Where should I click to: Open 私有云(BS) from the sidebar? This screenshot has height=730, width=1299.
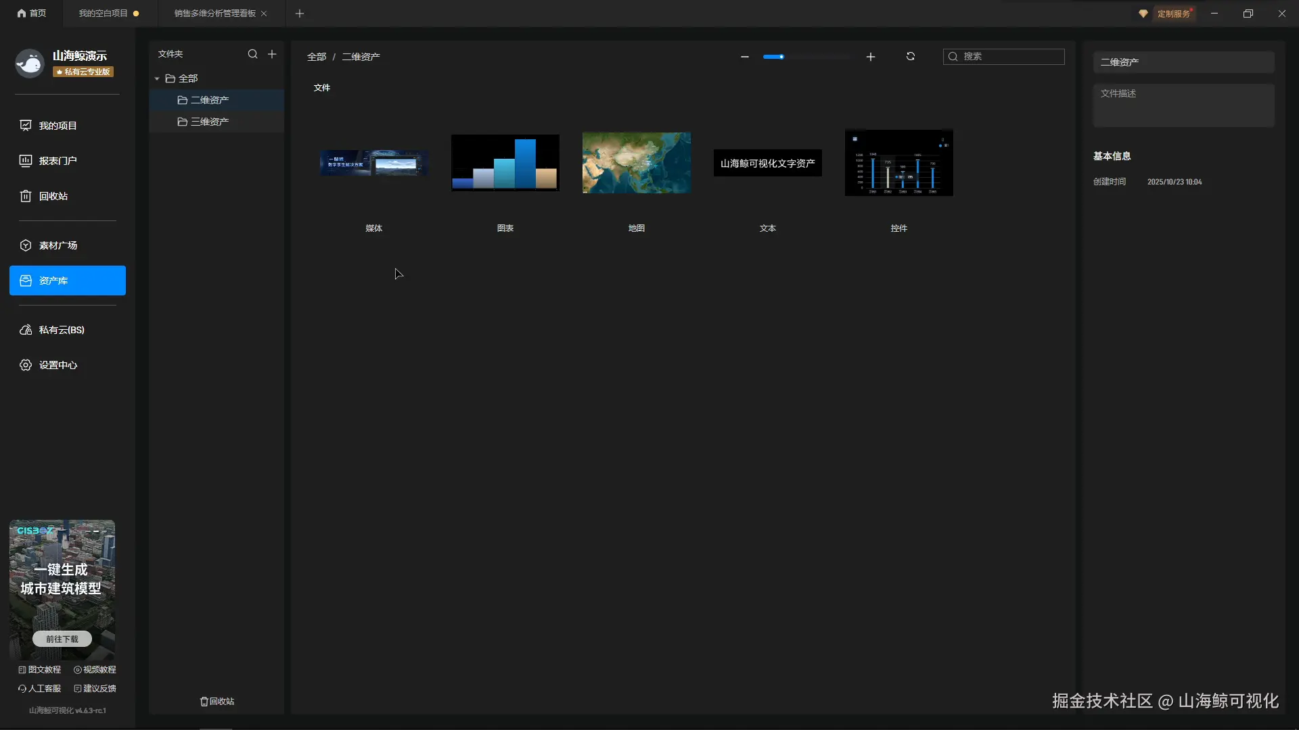click(x=61, y=330)
